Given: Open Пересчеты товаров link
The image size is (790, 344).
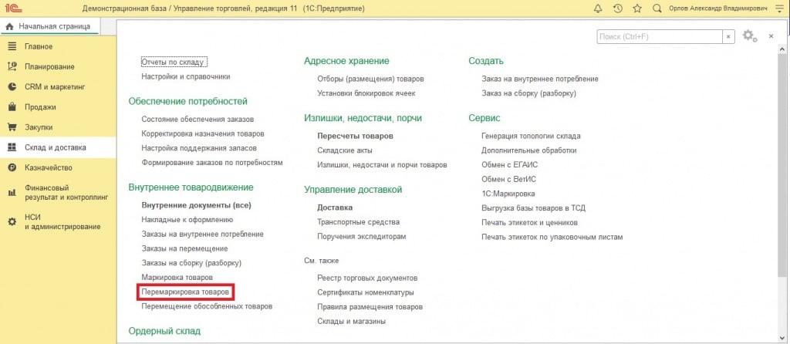Looking at the screenshot, I should [355, 136].
